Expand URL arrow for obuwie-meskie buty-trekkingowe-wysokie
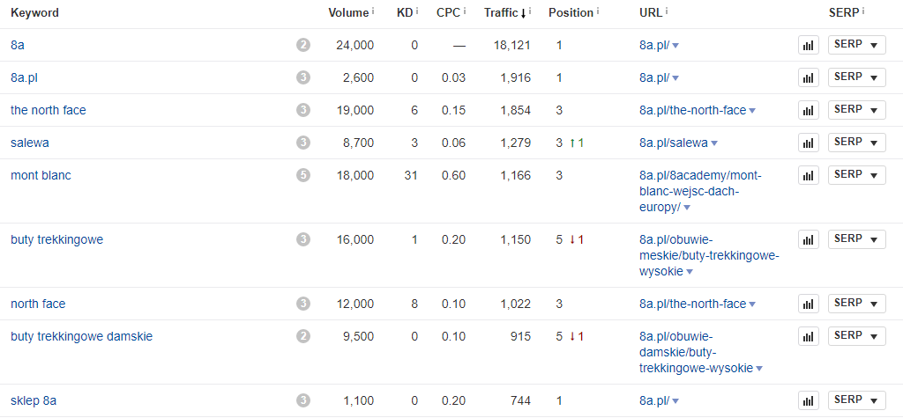The image size is (903, 418). click(x=690, y=272)
